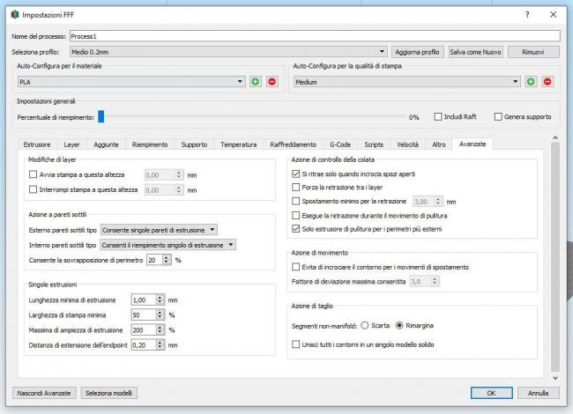This screenshot has height=414, width=573.
Task: Click the Nascondi Avanzate button
Action: tap(43, 393)
